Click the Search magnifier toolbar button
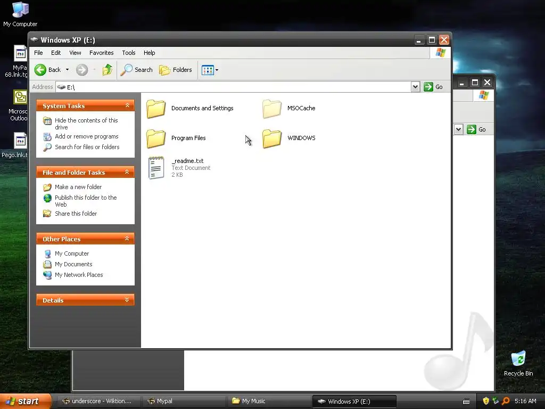 coord(137,70)
